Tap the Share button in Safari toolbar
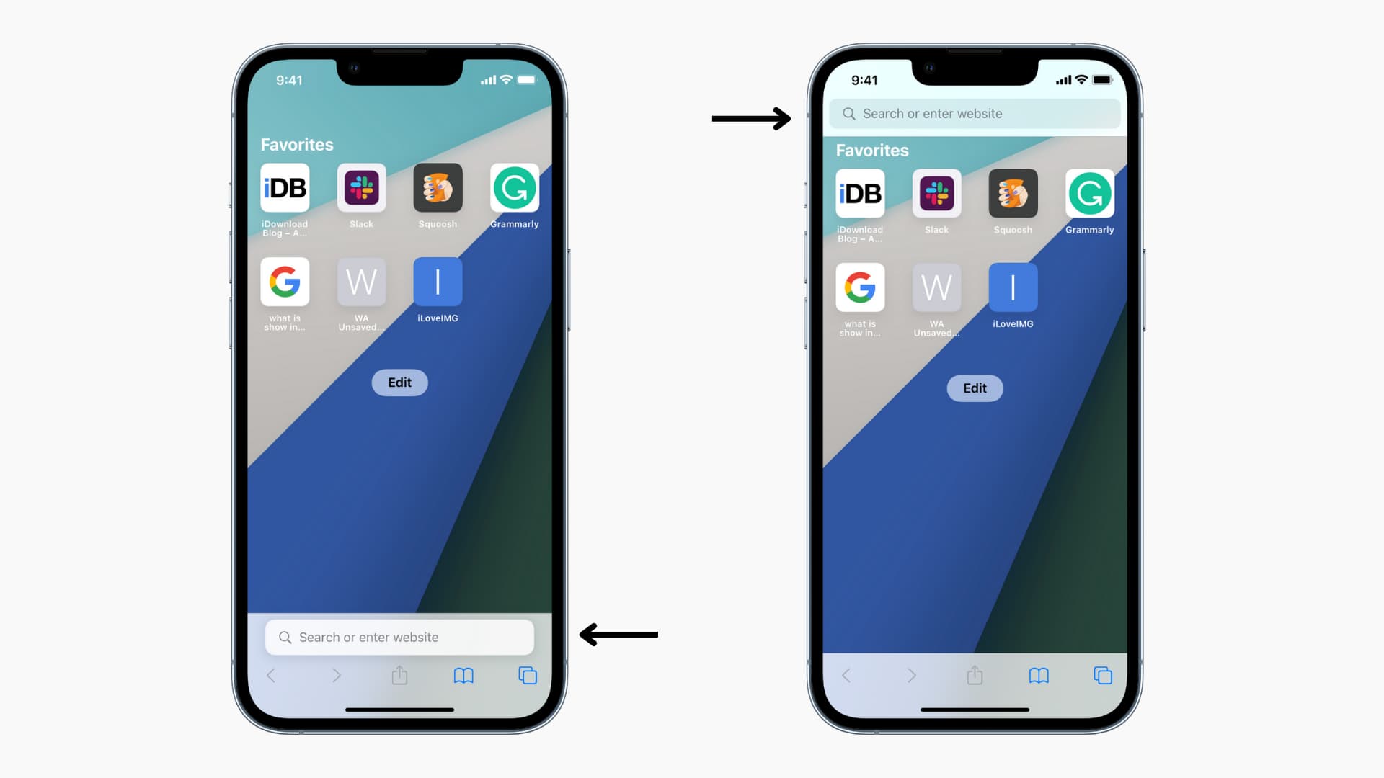Screen dimensions: 1384x778 pyautogui.click(x=399, y=676)
